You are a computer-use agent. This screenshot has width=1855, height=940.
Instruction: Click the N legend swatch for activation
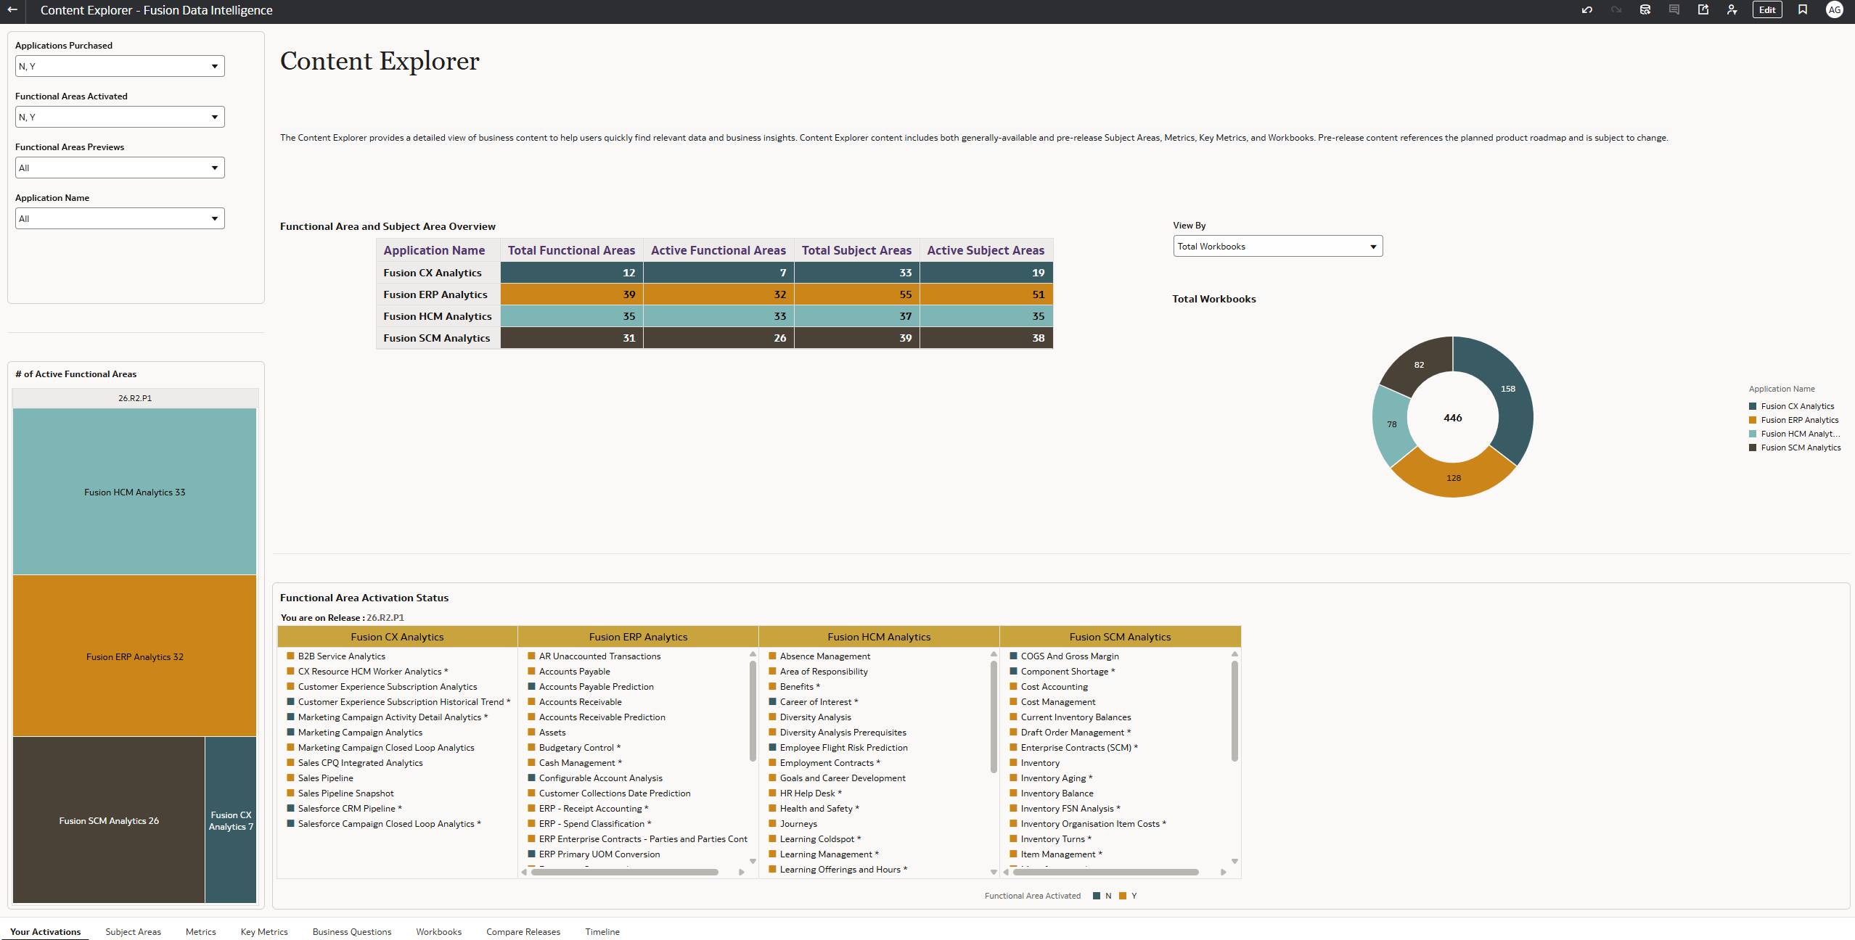1097,896
